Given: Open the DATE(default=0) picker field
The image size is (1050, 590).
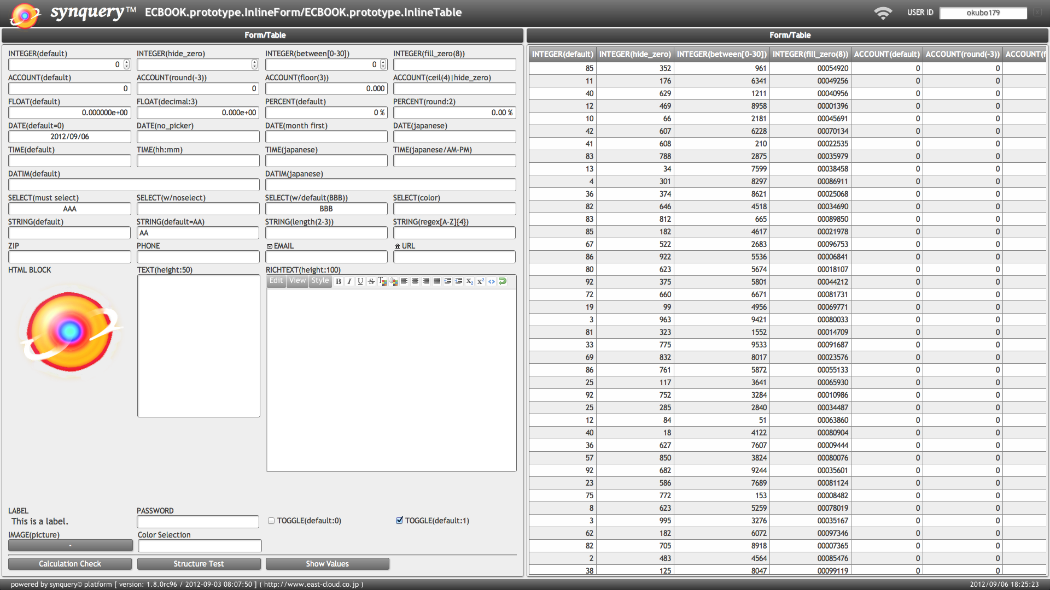Looking at the screenshot, I should click(x=69, y=137).
